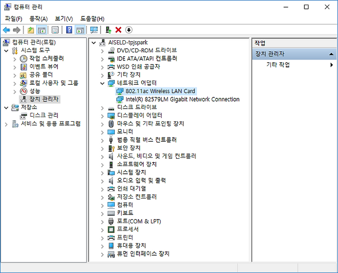Click the Forward arrow toolbar icon

pyautogui.click(x=16, y=30)
